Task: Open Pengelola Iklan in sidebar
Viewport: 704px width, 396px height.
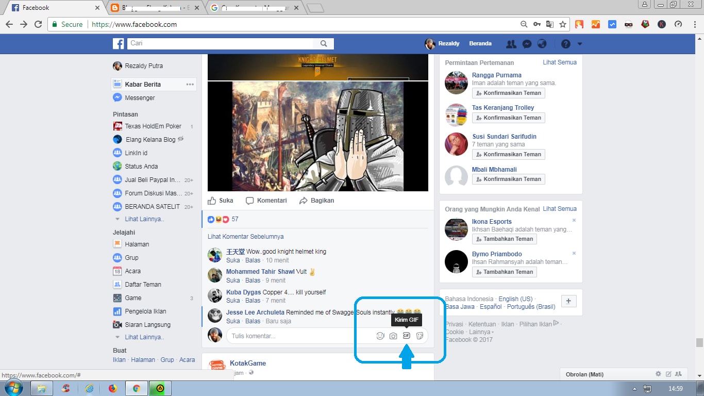Action: tap(145, 311)
